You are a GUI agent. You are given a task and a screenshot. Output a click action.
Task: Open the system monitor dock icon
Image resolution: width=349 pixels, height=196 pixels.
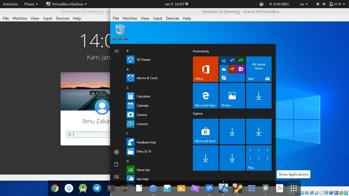point(209,188)
